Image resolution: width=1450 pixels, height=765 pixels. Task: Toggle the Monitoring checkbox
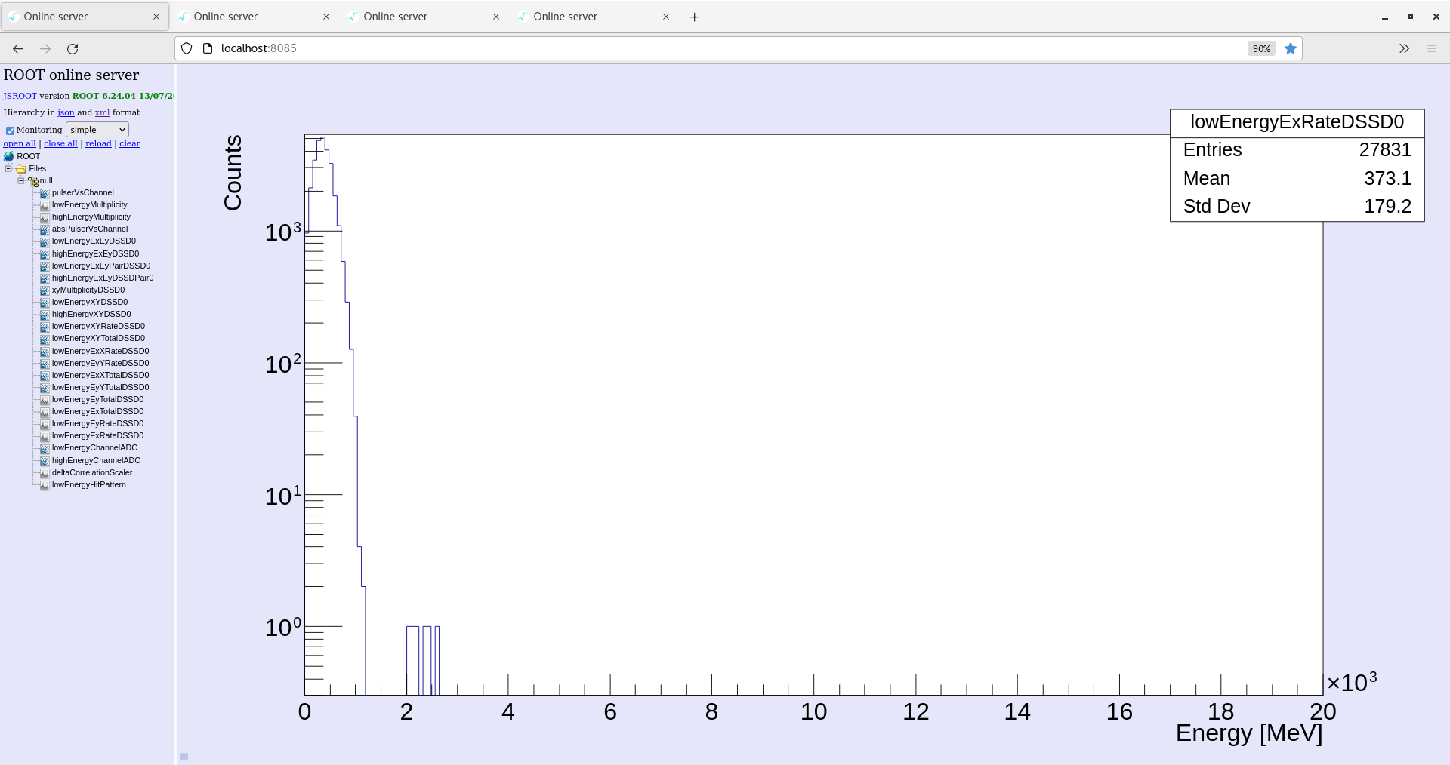(10, 131)
